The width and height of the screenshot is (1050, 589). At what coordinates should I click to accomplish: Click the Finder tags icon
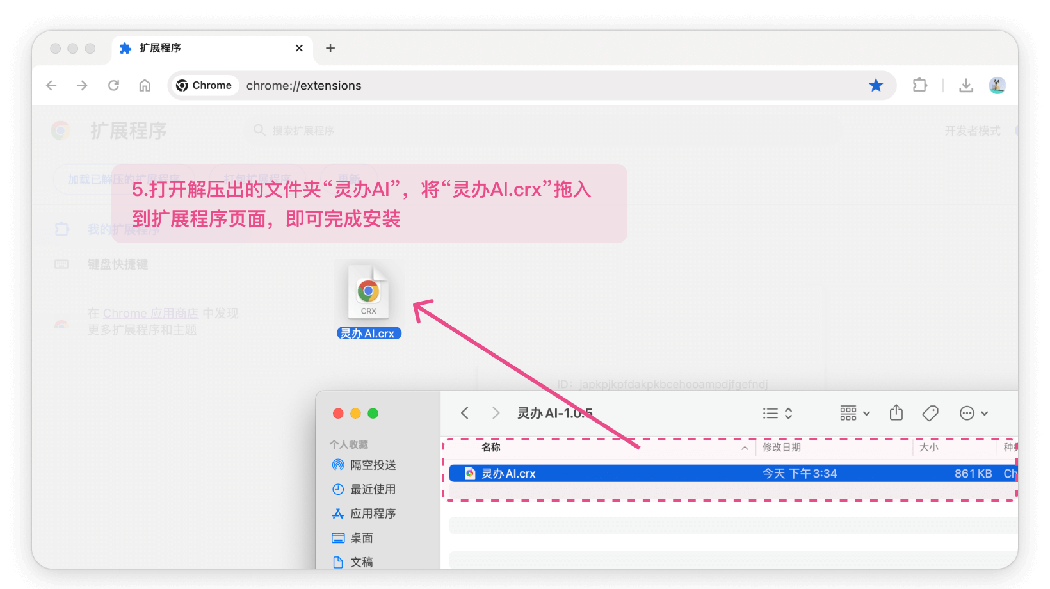pyautogui.click(x=930, y=413)
